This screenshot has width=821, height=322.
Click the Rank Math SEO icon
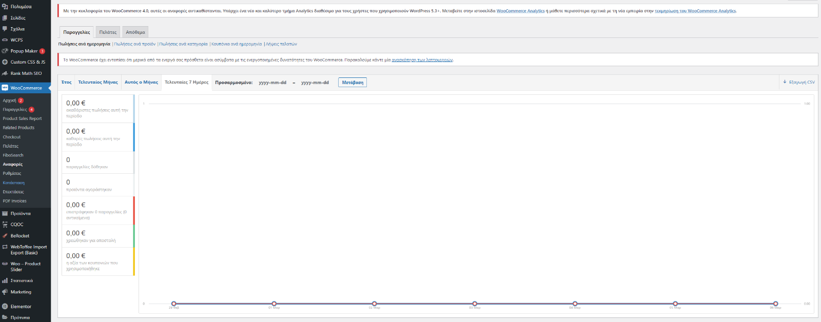click(5, 73)
